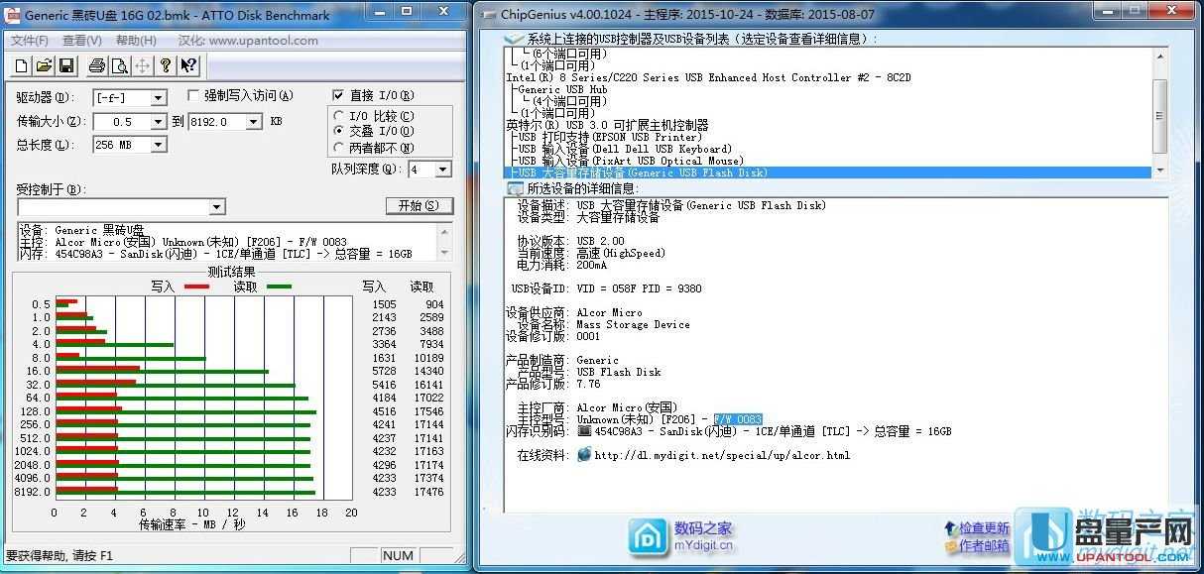
Task: Open the 队列深度 queue depth dropdown
Action: point(442,170)
